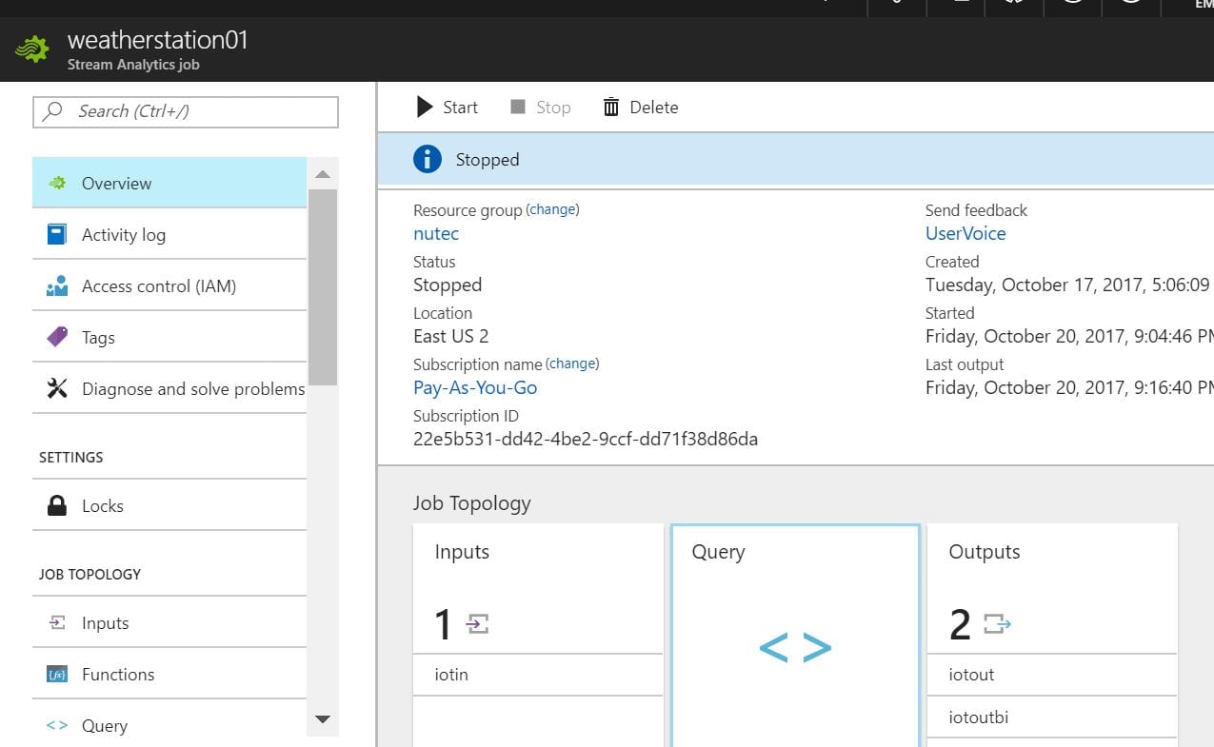Click the sidebar scrollbar down arrow

pos(322,719)
